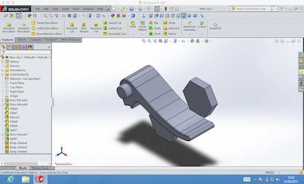Open the Tools menu
The width and height of the screenshot is (304, 184).
pyautogui.click(x=76, y=9)
